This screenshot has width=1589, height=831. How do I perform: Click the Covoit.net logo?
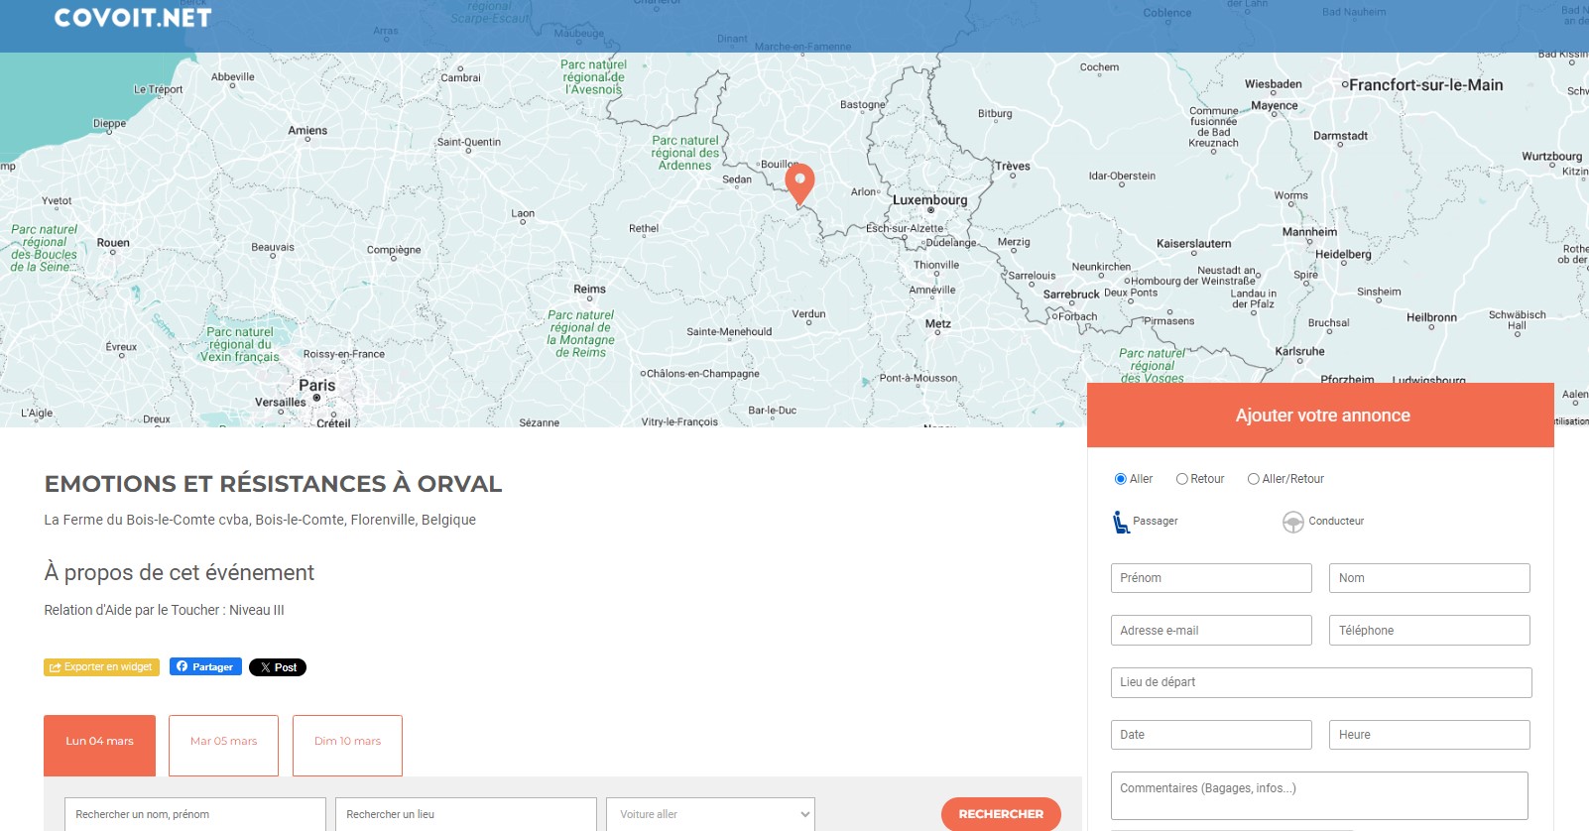click(133, 18)
